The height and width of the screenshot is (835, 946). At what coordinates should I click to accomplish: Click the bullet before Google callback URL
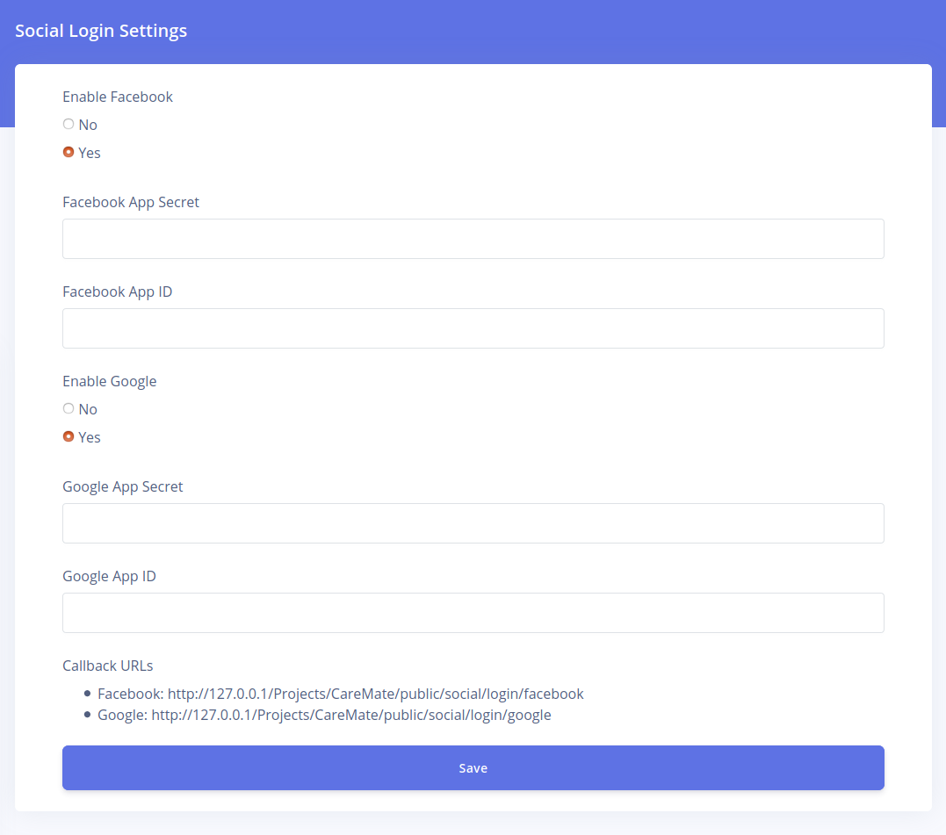point(88,715)
